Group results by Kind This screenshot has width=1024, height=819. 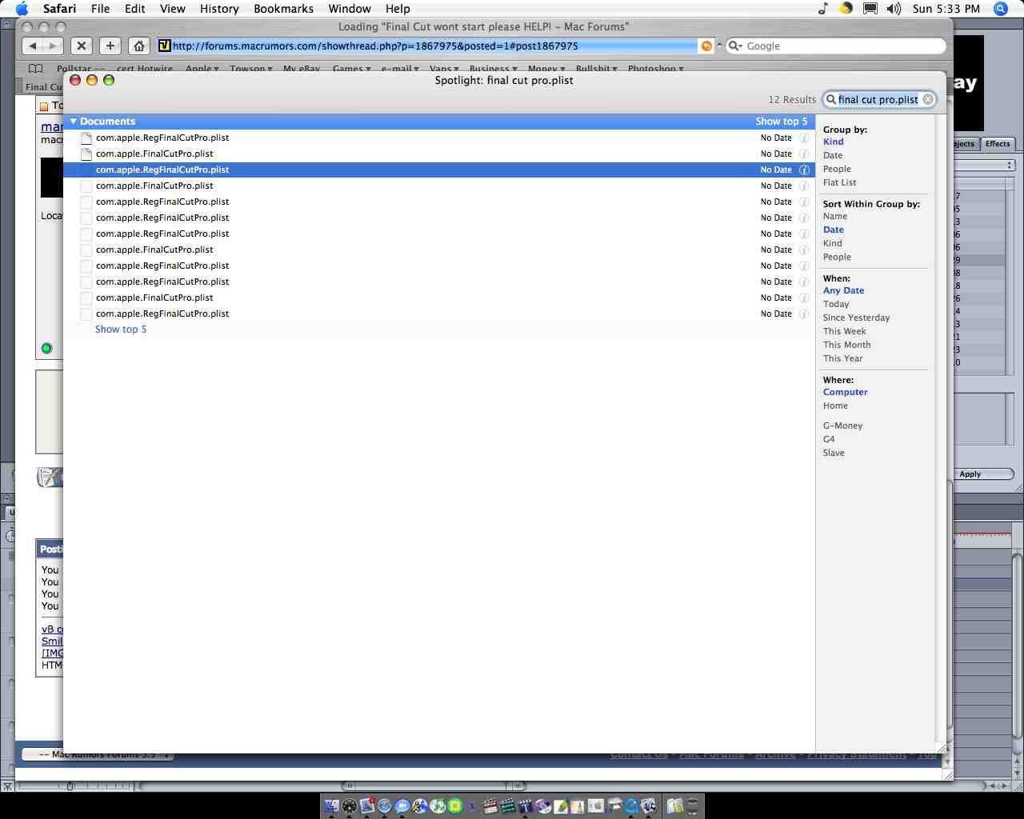pyautogui.click(x=833, y=142)
